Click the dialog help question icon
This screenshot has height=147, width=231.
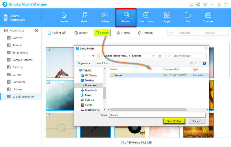pos(204,63)
